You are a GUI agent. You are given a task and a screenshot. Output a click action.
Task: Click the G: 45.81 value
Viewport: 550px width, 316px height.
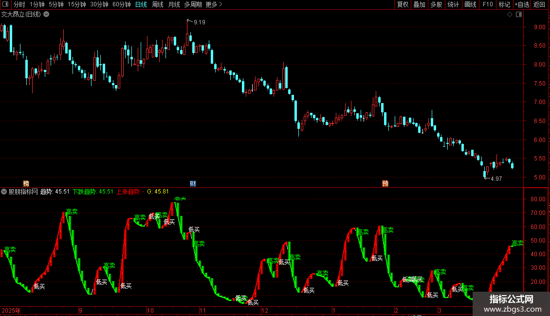click(x=158, y=192)
